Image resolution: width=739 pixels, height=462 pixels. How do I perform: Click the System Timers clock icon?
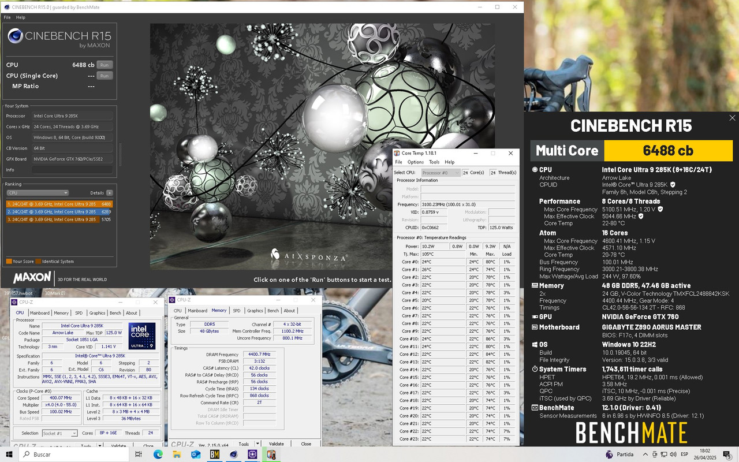click(535, 368)
